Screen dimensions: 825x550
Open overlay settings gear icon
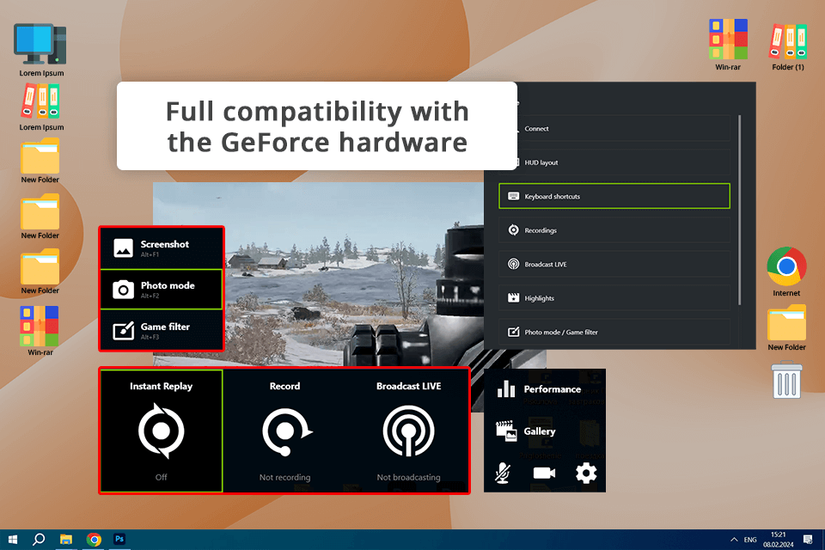click(x=586, y=474)
